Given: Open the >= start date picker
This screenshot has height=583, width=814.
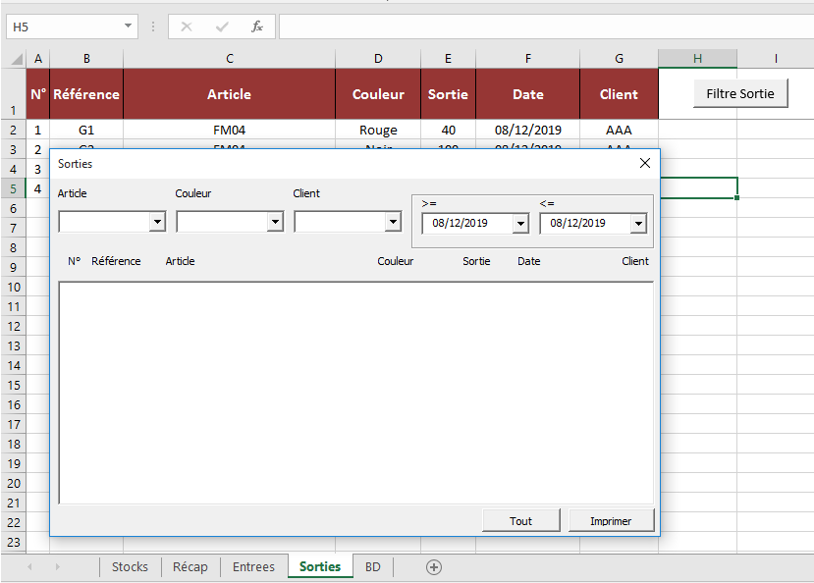Looking at the screenshot, I should click(x=520, y=224).
